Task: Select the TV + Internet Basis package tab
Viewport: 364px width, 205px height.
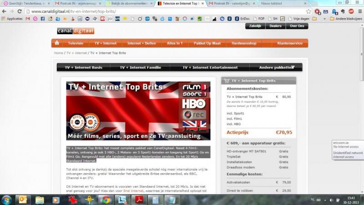Action: [x=84, y=67]
